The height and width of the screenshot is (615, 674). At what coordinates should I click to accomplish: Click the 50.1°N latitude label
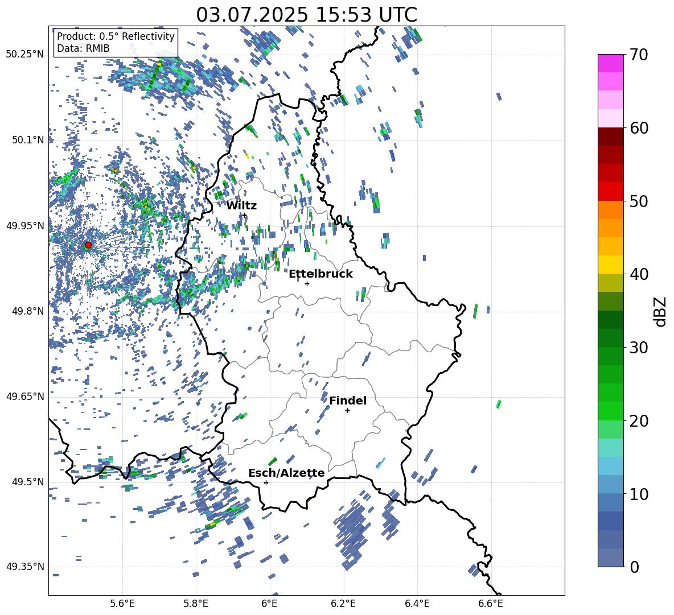tap(28, 140)
